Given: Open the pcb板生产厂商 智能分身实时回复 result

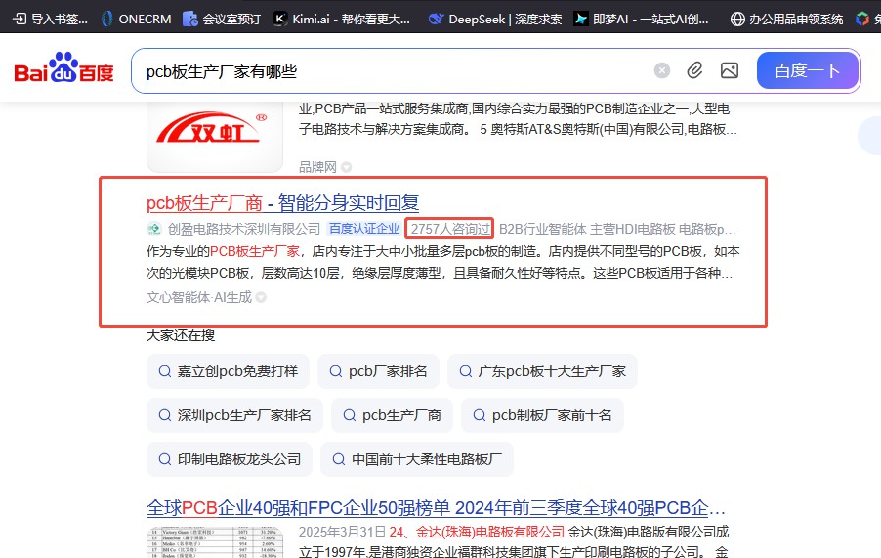Looking at the screenshot, I should tap(282, 203).
